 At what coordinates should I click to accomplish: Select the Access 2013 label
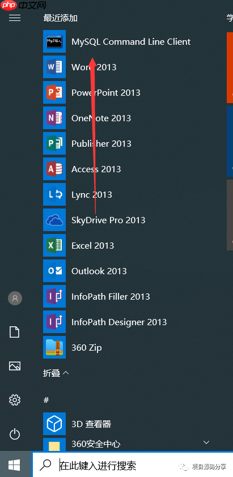click(96, 169)
